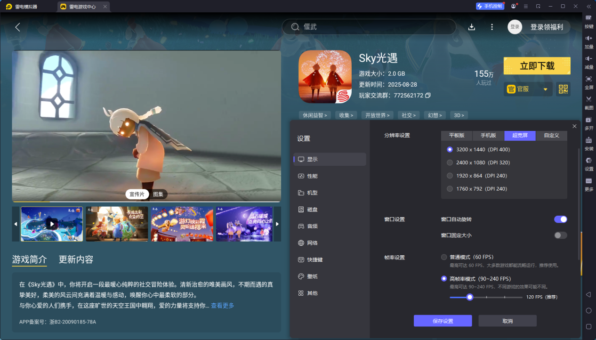
Task: Expand the 休闲益智 tag
Action: coord(315,115)
